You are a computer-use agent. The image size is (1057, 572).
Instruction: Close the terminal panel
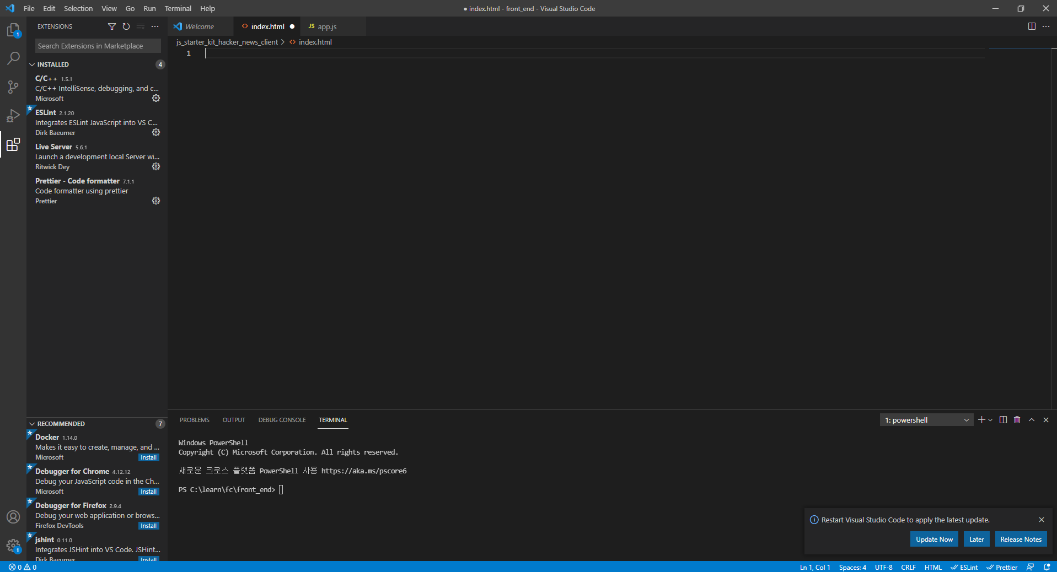tap(1046, 420)
